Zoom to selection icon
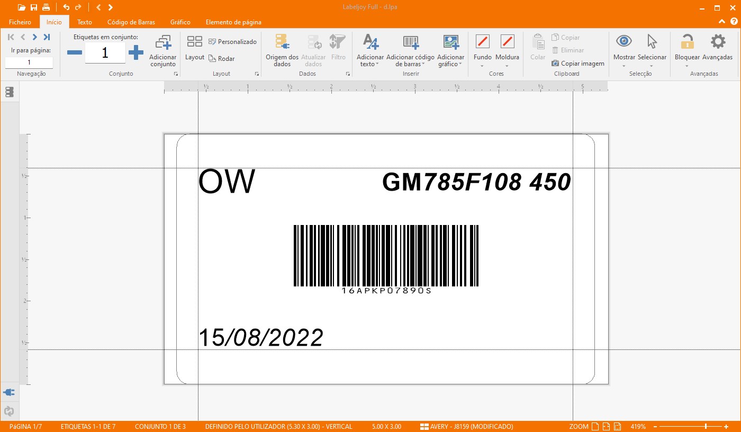 618,426
